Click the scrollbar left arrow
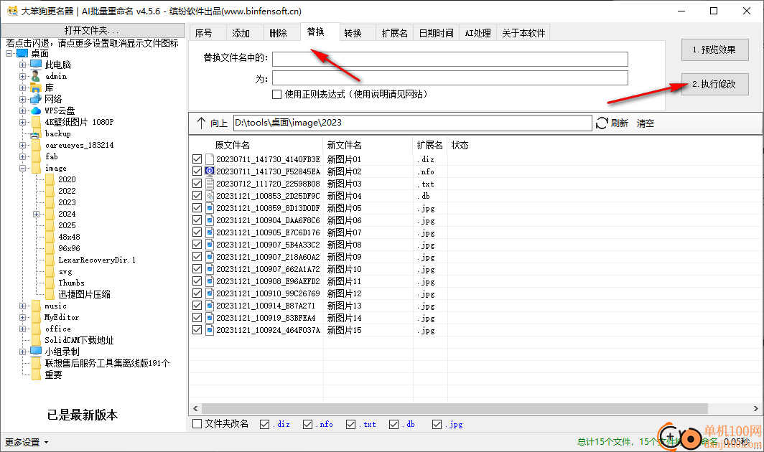Image resolution: width=764 pixels, height=452 pixels. pyautogui.click(x=195, y=408)
